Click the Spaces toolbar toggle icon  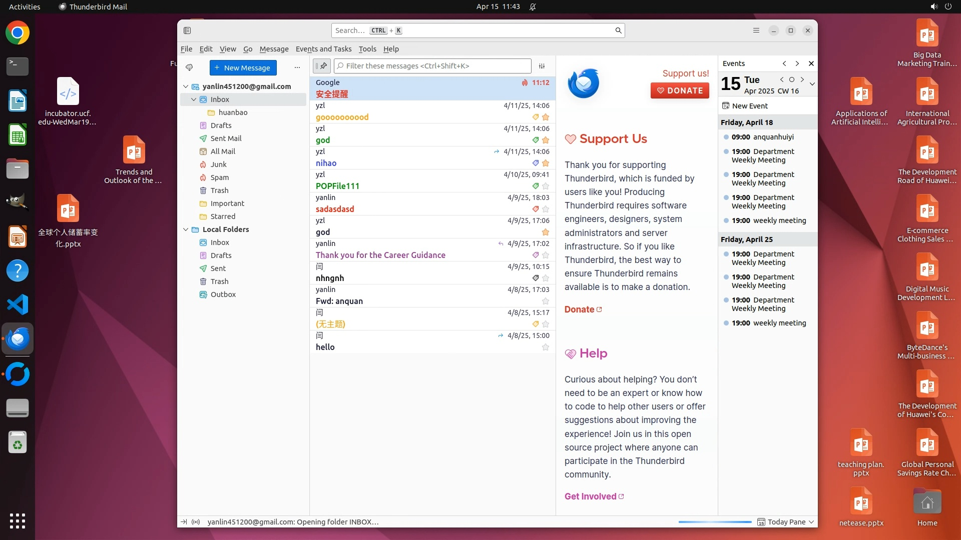click(x=187, y=30)
